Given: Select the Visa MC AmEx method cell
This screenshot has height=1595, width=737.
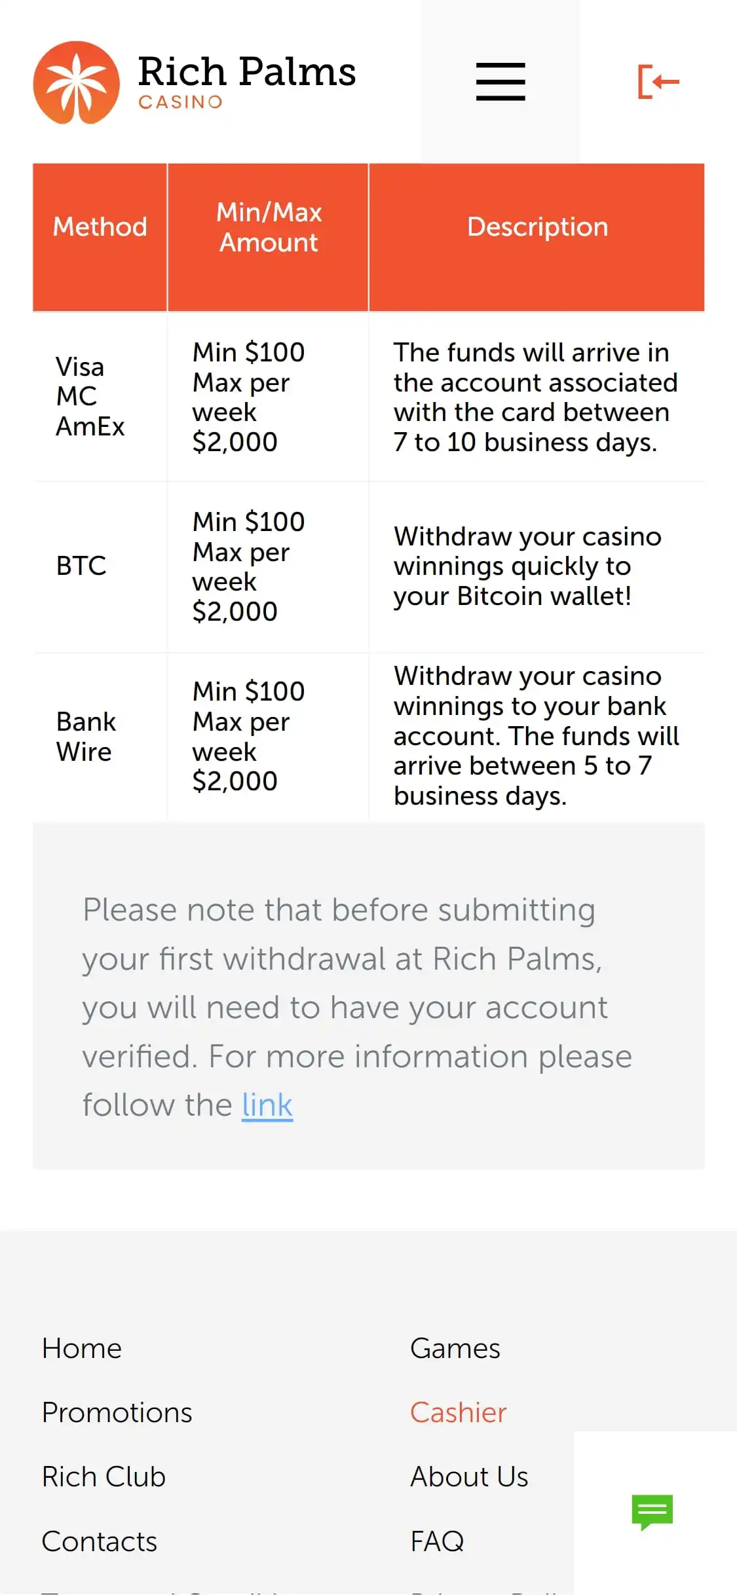Looking at the screenshot, I should pos(90,397).
